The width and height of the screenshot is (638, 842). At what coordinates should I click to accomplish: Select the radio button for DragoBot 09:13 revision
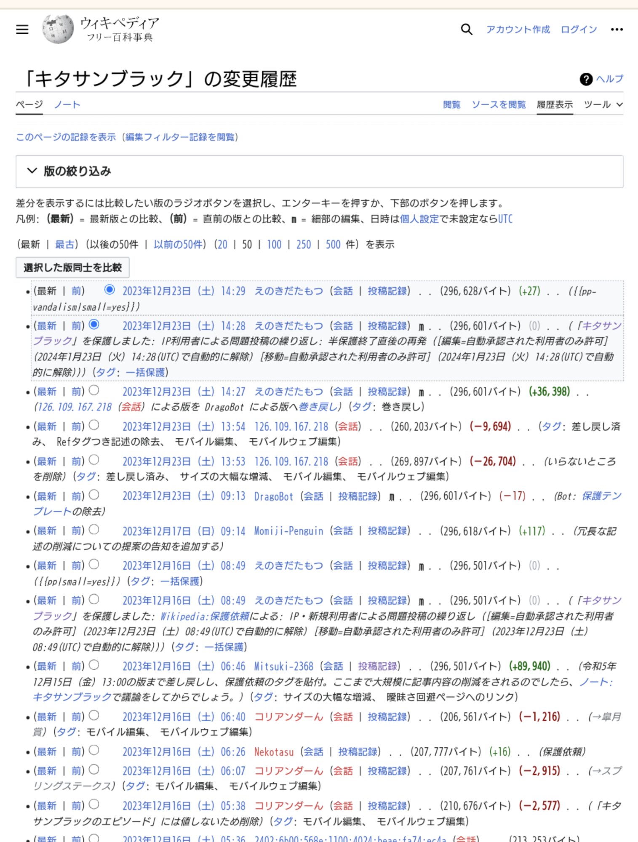(94, 495)
